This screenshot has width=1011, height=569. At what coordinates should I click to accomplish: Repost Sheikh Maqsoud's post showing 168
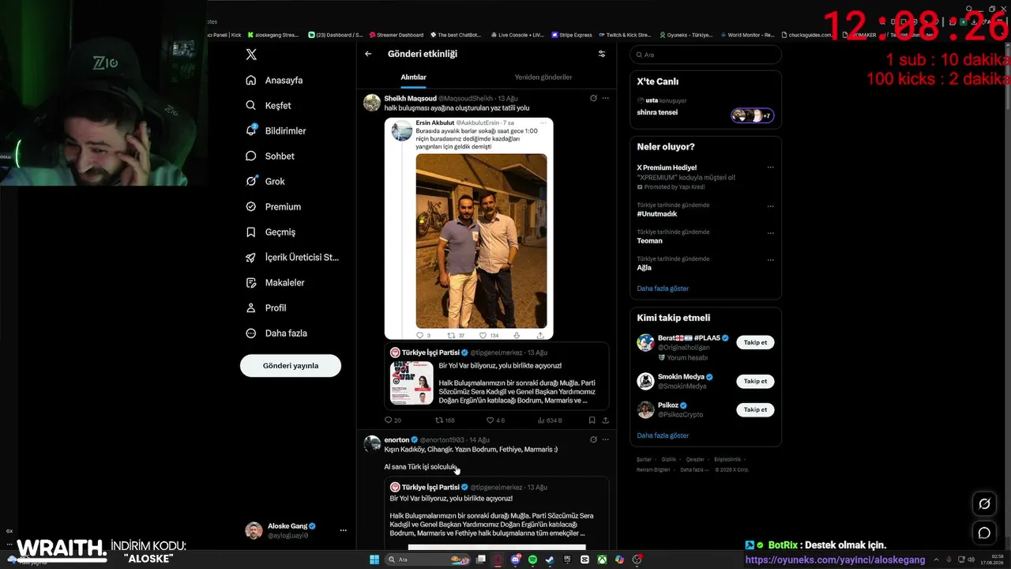[445, 420]
